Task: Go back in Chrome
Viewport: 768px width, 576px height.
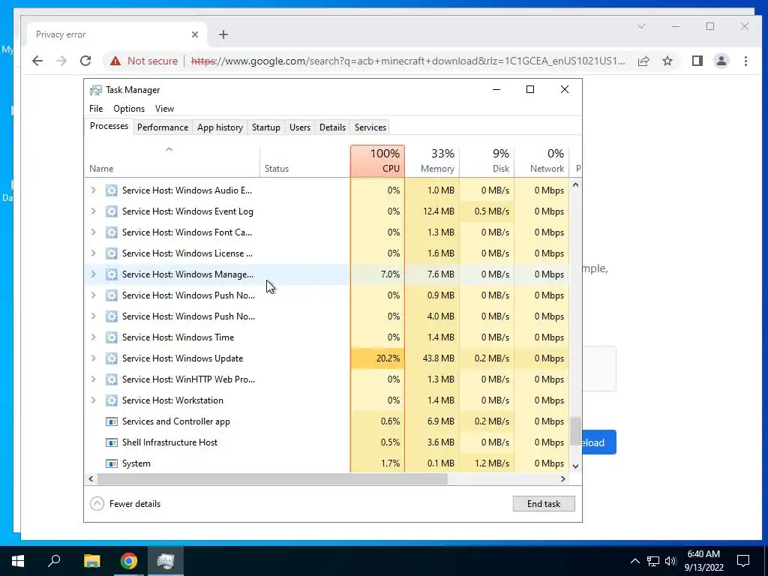Action: [x=37, y=61]
